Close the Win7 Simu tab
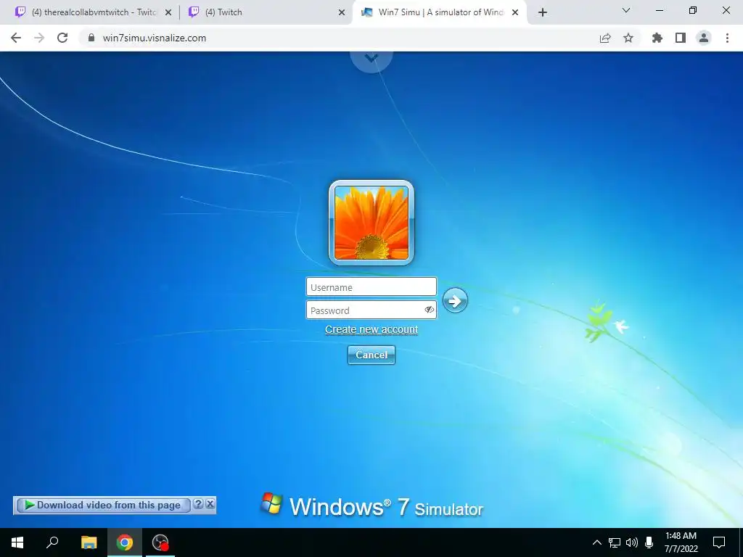 pos(515,12)
